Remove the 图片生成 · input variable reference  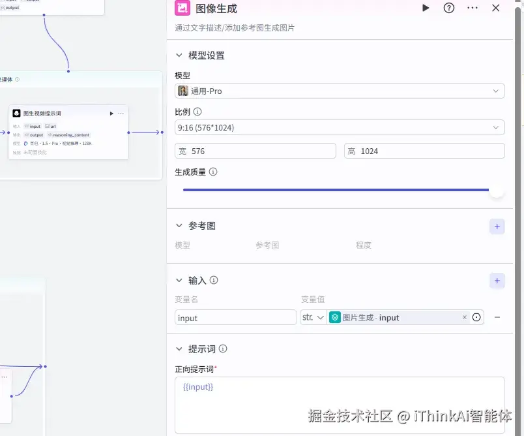point(464,317)
